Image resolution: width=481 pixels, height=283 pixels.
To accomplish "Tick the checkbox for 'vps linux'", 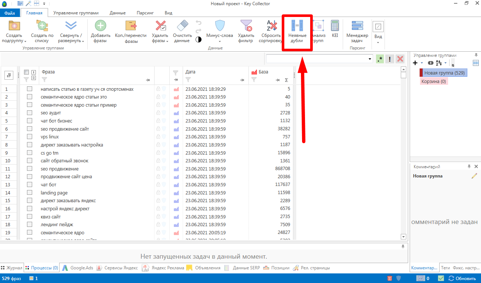I will pos(30,137).
